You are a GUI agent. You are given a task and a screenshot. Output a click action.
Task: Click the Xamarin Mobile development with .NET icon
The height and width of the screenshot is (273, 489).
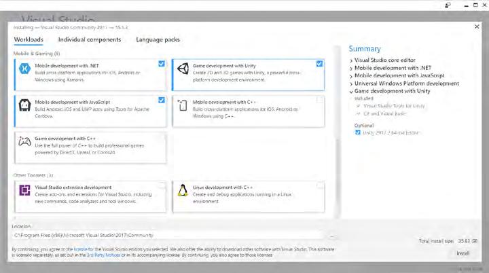pyautogui.click(x=24, y=69)
